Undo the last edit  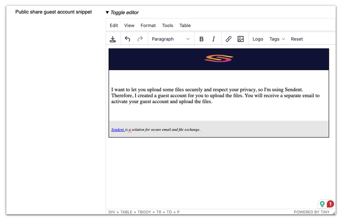[x=128, y=39]
